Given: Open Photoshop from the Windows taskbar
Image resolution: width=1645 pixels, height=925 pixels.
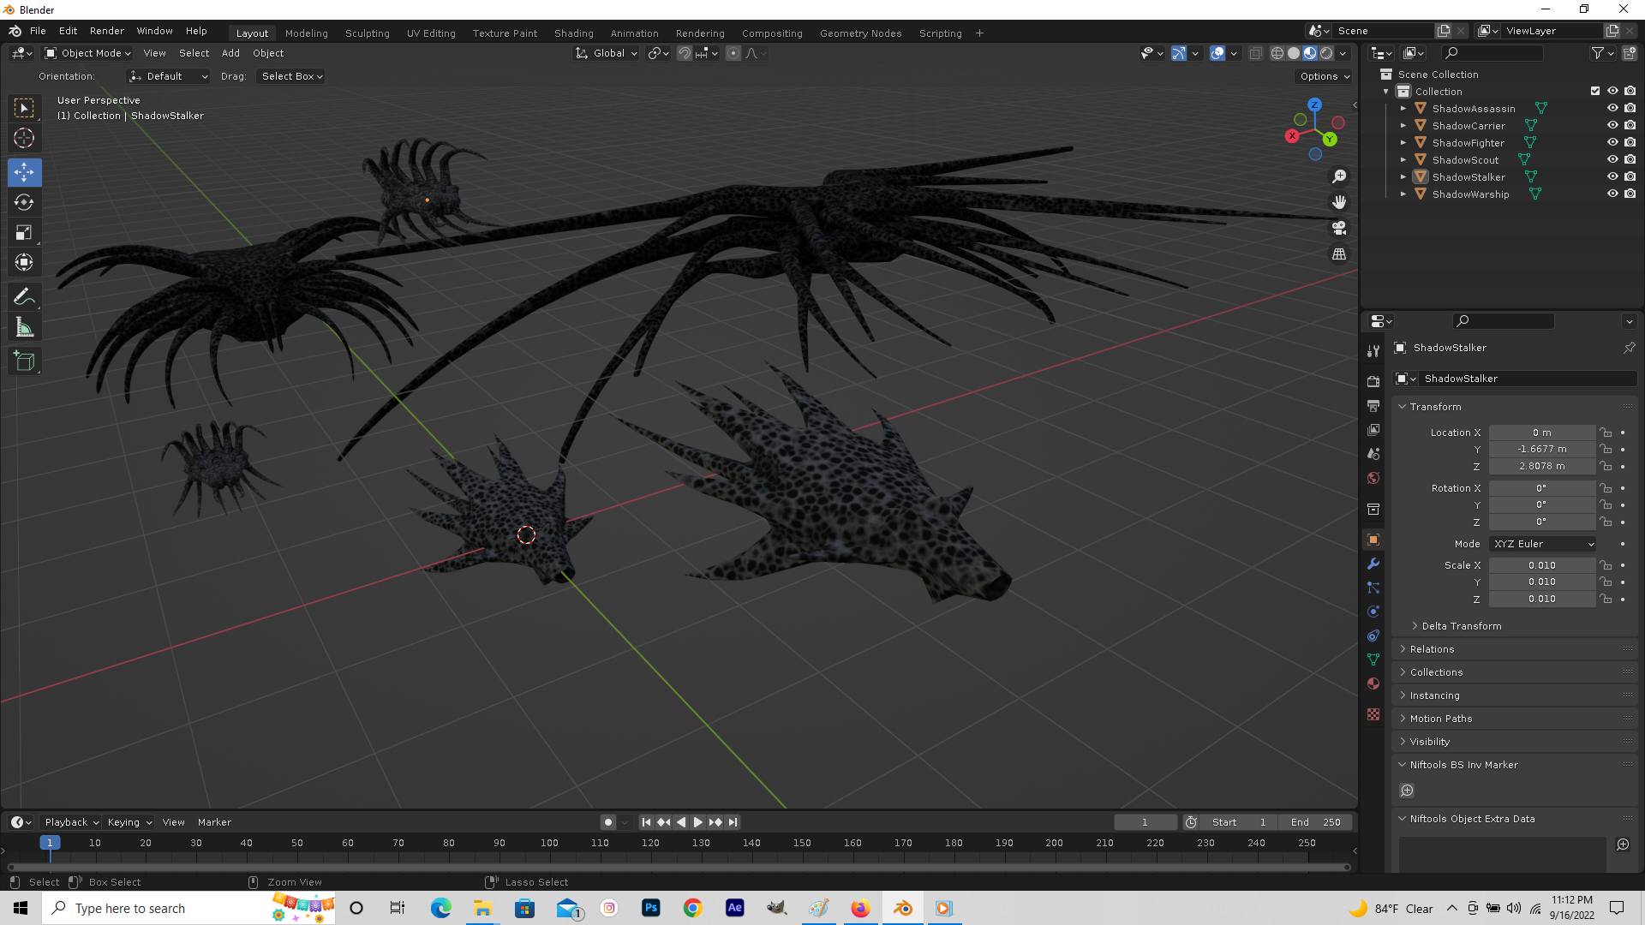Looking at the screenshot, I should point(651,908).
